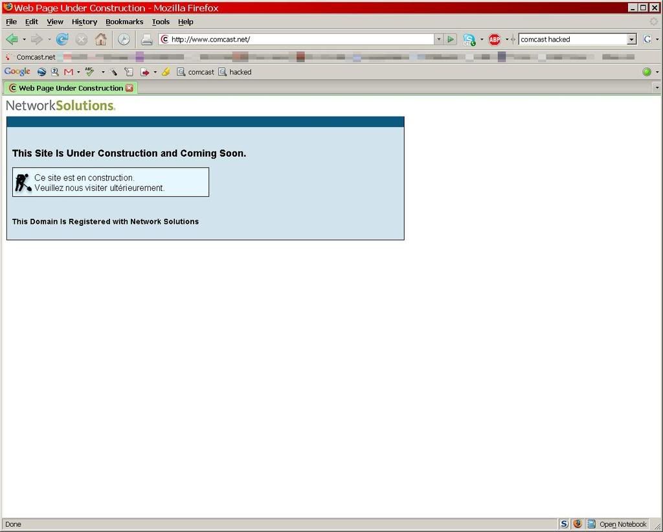Open the search engine selector dropdown arrow
Screen dimensions: 663x532
[x=657, y=39]
